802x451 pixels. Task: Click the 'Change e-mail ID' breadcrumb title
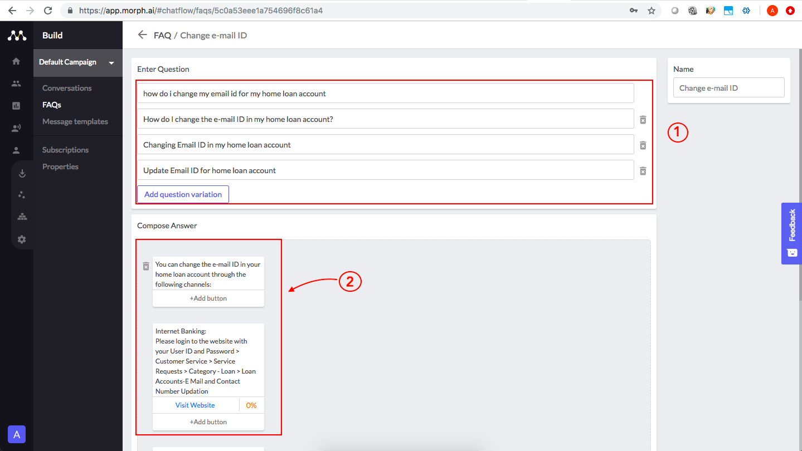(213, 35)
